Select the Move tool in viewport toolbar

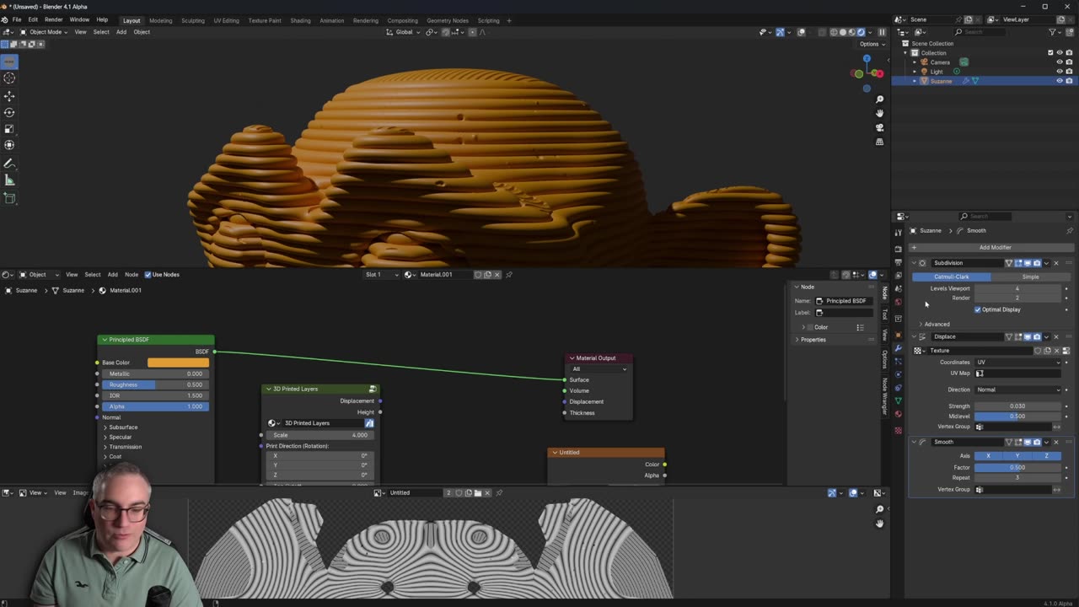point(9,95)
